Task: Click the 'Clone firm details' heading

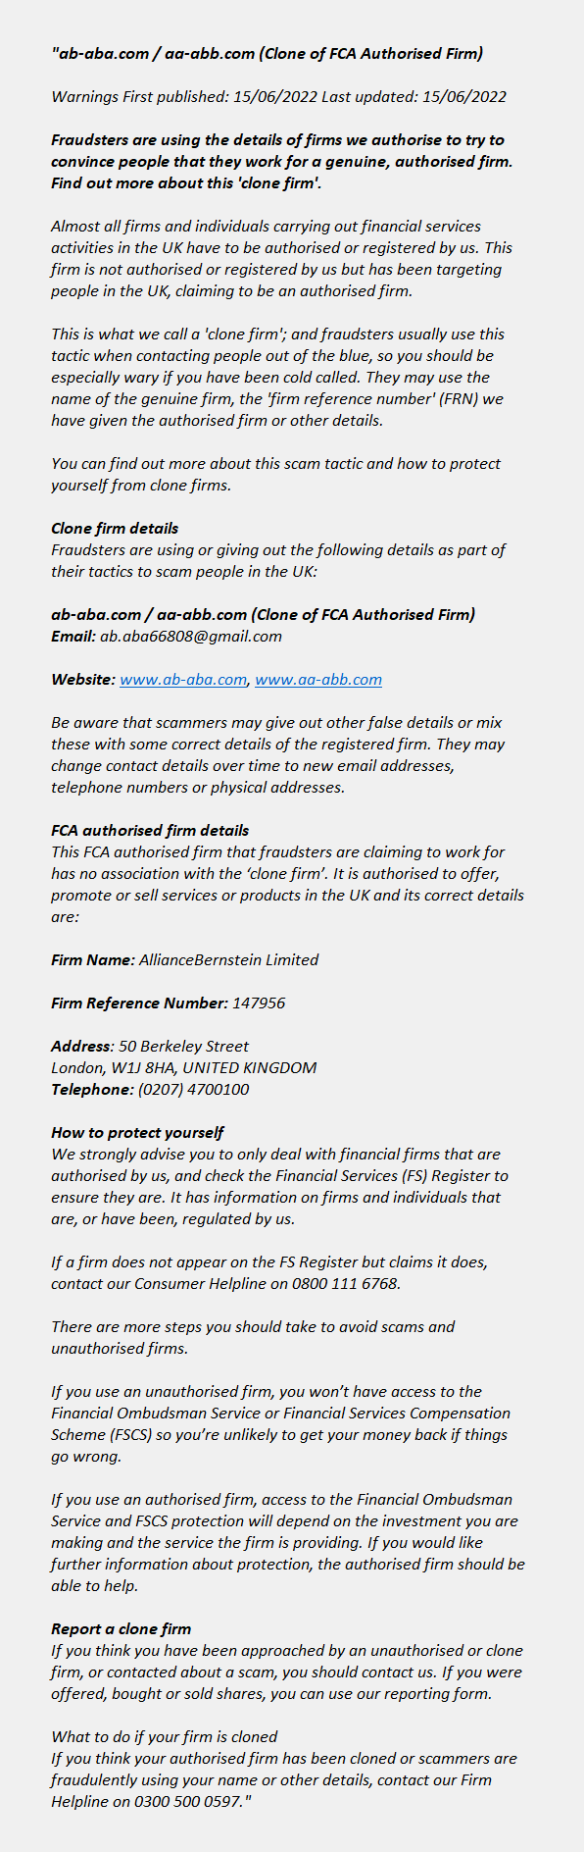Action: tap(115, 528)
